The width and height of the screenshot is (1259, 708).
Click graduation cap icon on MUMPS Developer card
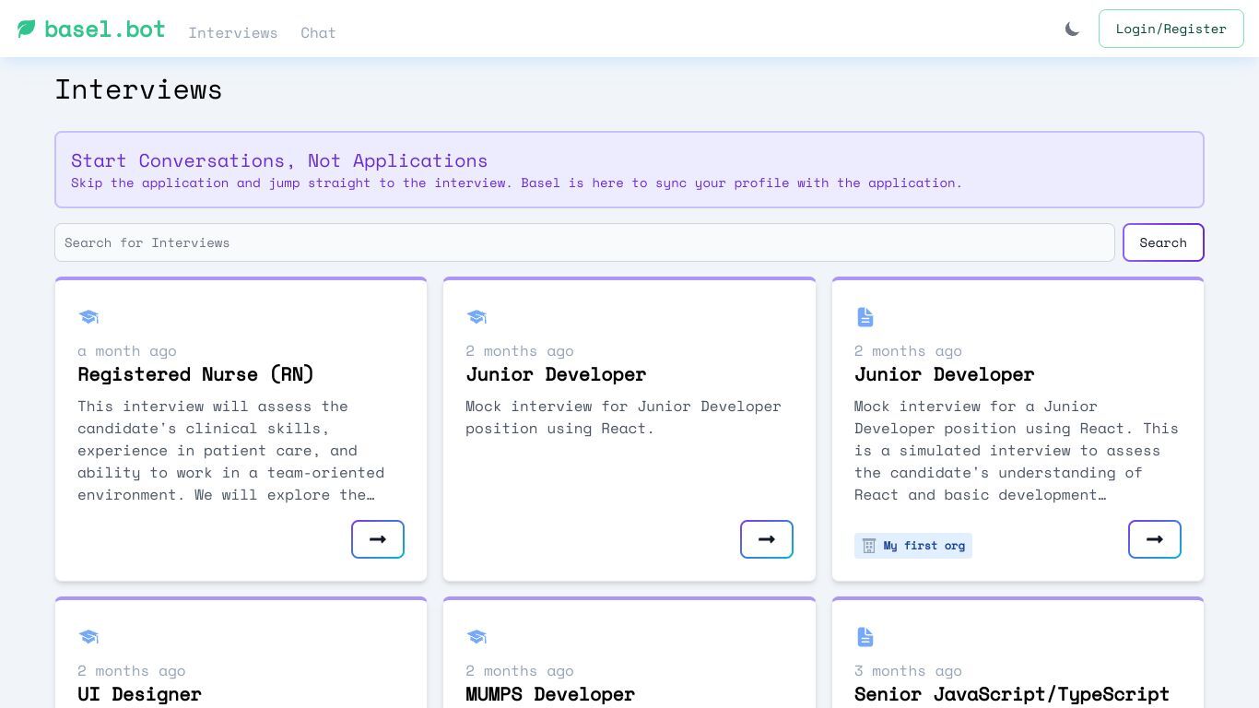point(477,637)
